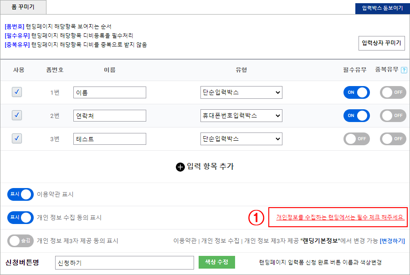Open the 휴대폰번호입력박스 type dropdown
Screen dimensions: 410x275
(241, 116)
